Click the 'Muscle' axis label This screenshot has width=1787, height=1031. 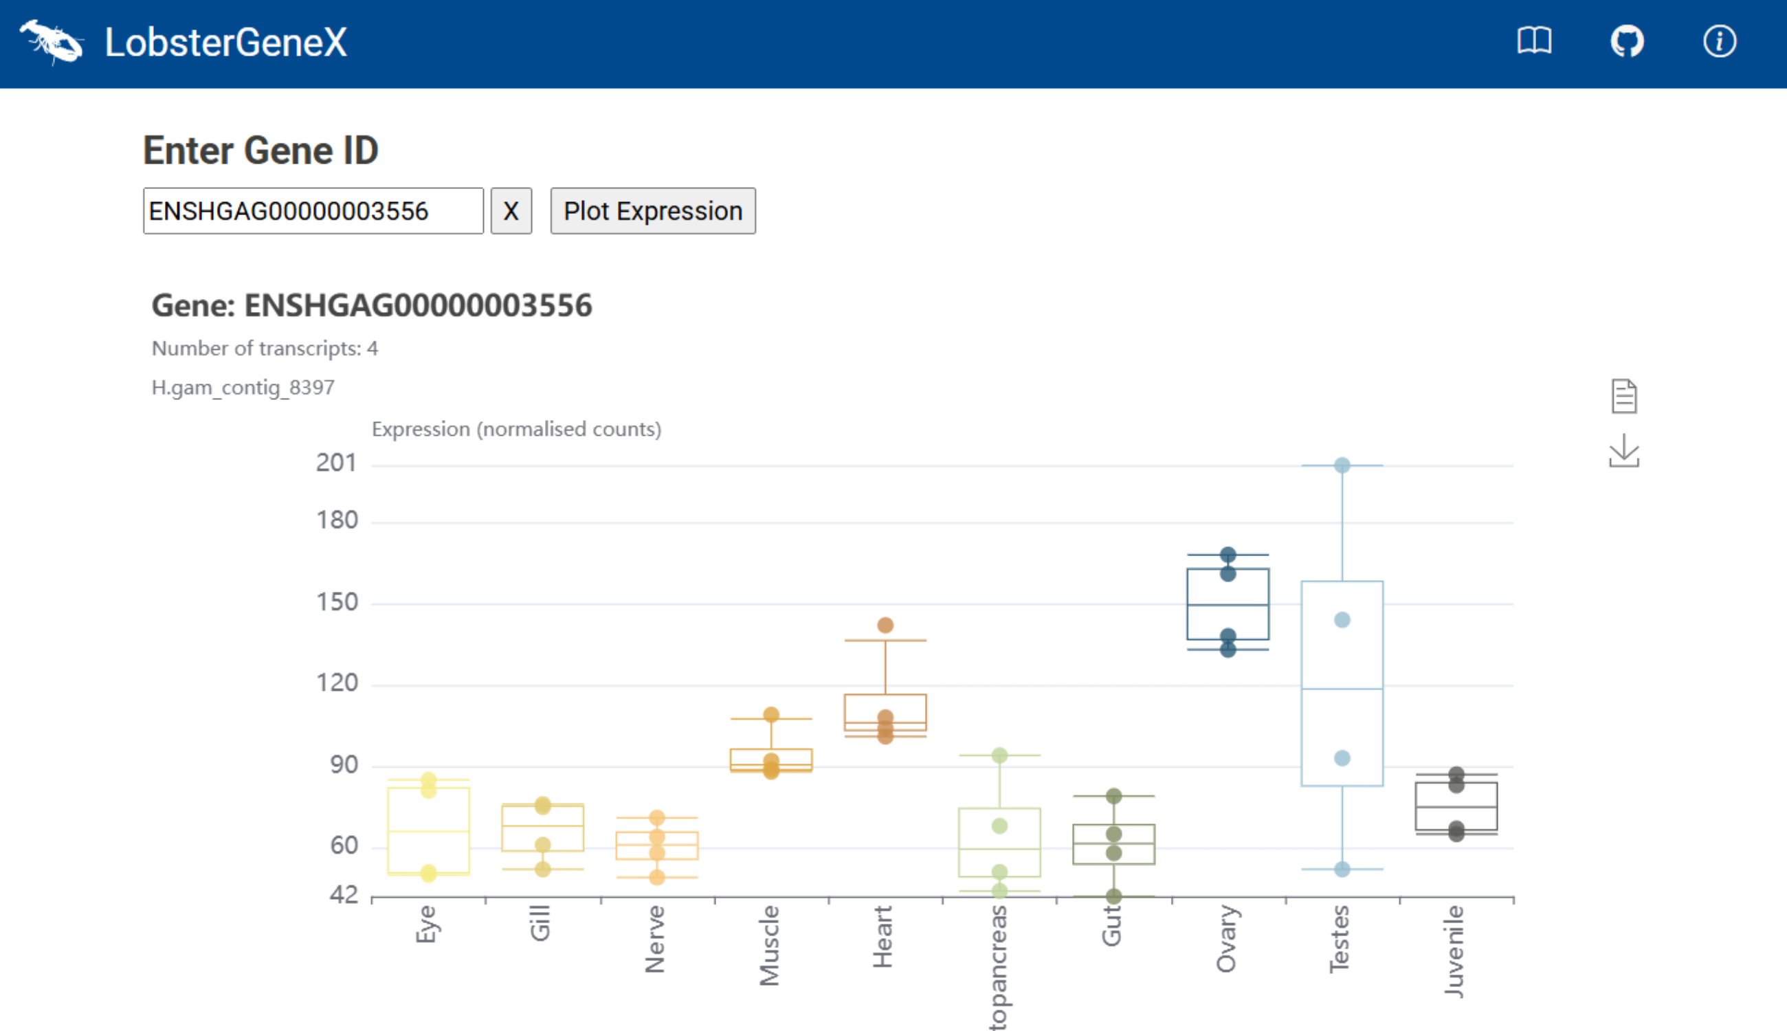[x=769, y=945]
